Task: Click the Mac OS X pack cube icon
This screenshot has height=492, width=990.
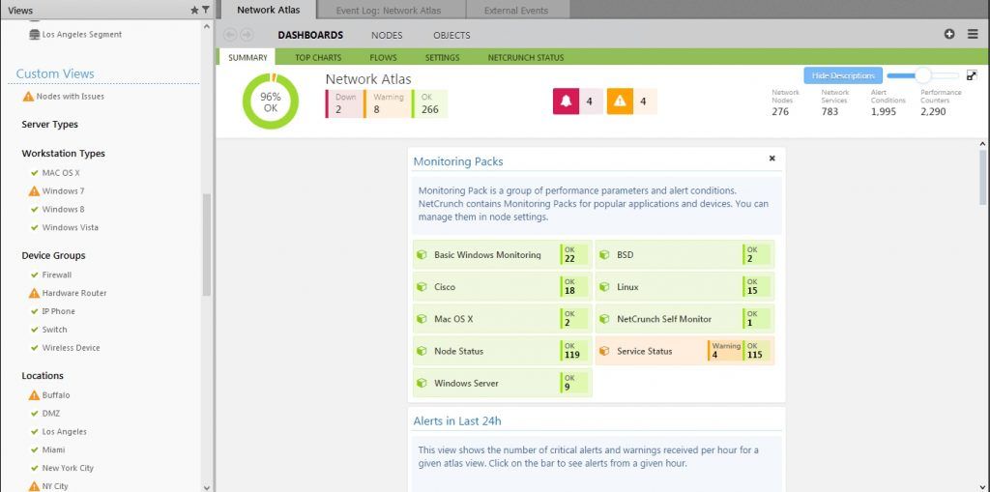Action: [422, 319]
